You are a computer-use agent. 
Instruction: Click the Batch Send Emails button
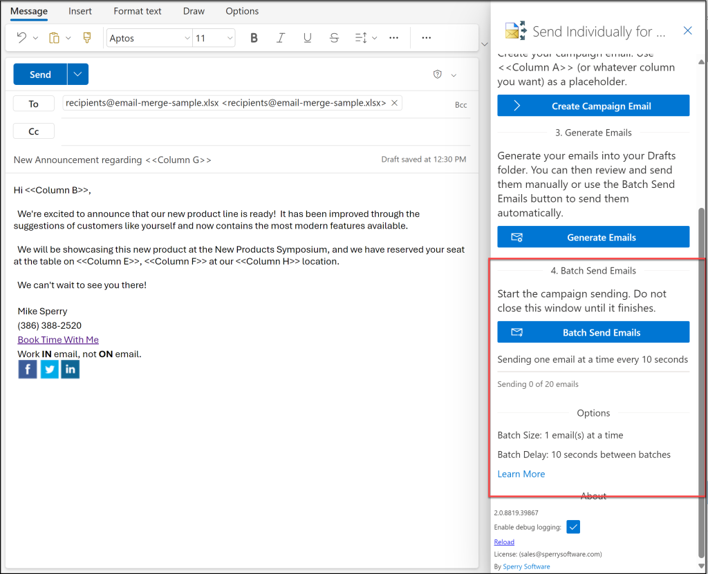point(593,332)
